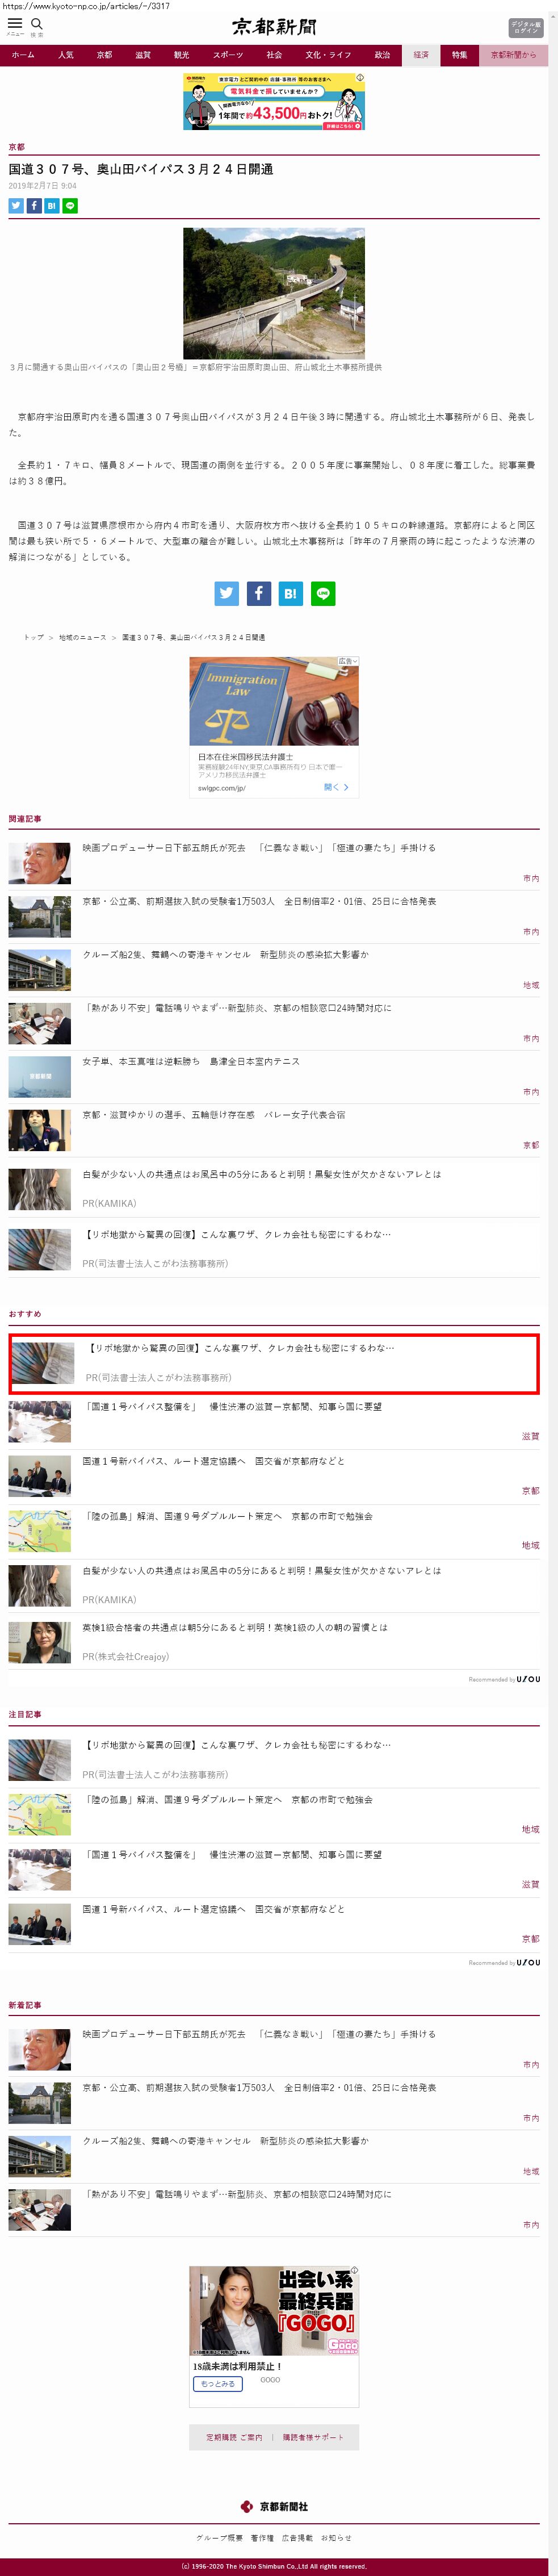The image size is (558, 2576).
Task: Click the もっとみる button on GOGO ad
Action: (217, 2383)
